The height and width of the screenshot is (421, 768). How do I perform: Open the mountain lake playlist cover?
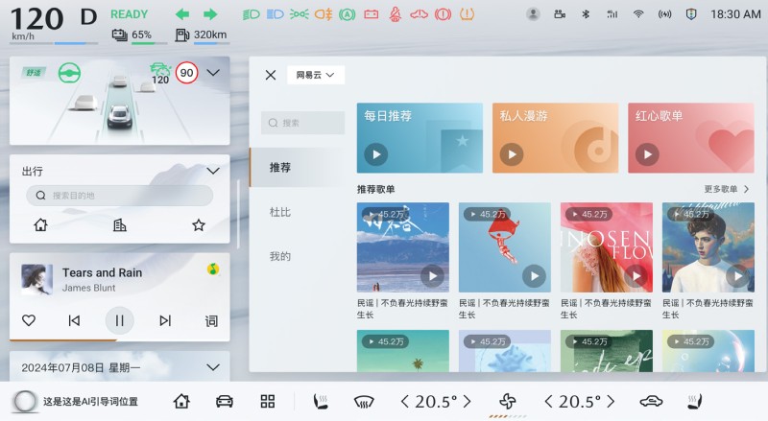point(402,247)
